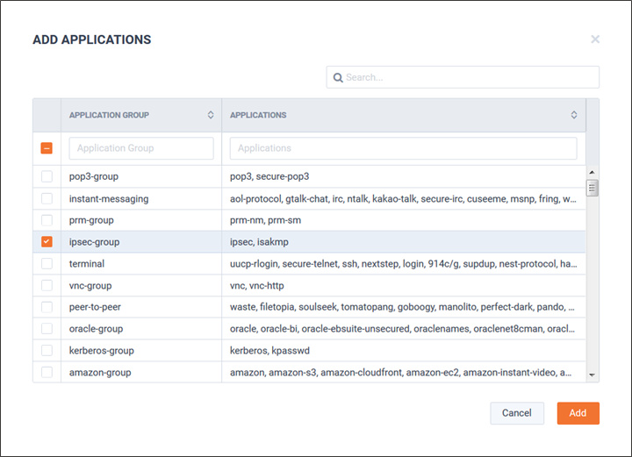Toggle the orange select-all checkbox
The height and width of the screenshot is (457, 632).
coord(47,148)
